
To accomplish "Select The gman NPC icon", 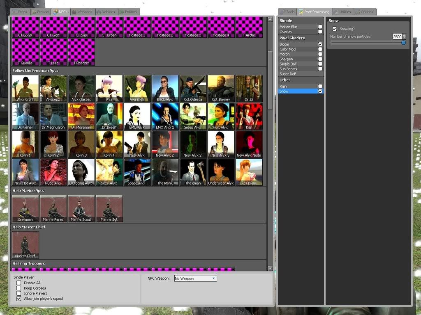I will coord(193,172).
